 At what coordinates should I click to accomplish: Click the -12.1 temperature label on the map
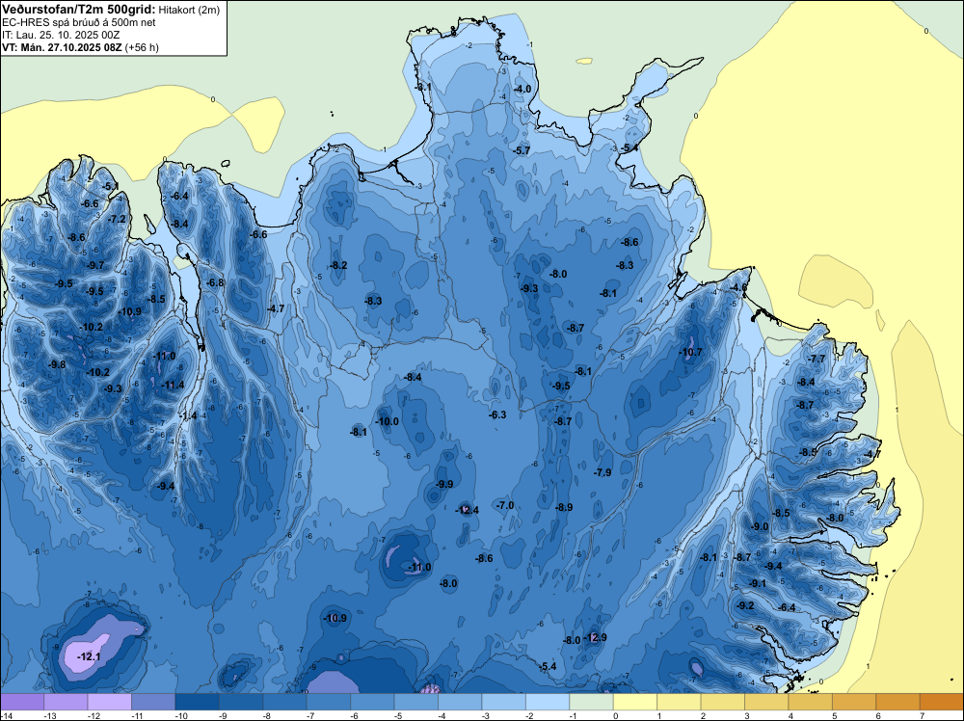(x=89, y=657)
